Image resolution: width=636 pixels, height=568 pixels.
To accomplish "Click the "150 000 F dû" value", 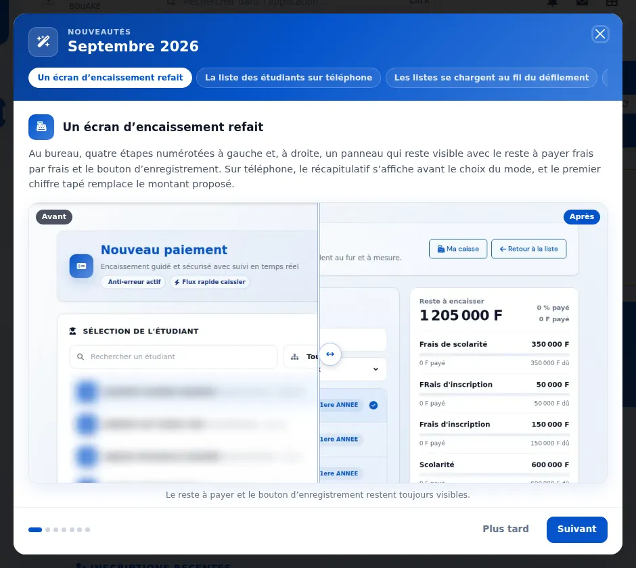I will (x=549, y=443).
